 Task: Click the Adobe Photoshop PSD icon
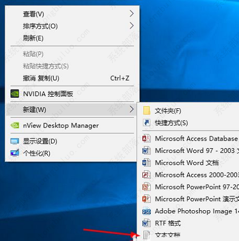(x=147, y=211)
